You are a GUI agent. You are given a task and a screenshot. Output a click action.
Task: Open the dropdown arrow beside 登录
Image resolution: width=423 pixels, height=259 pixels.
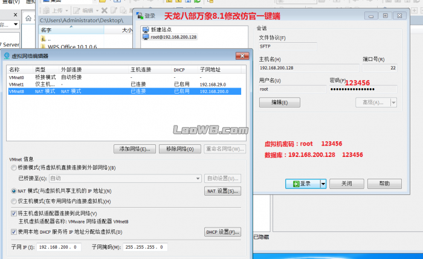click(323, 184)
